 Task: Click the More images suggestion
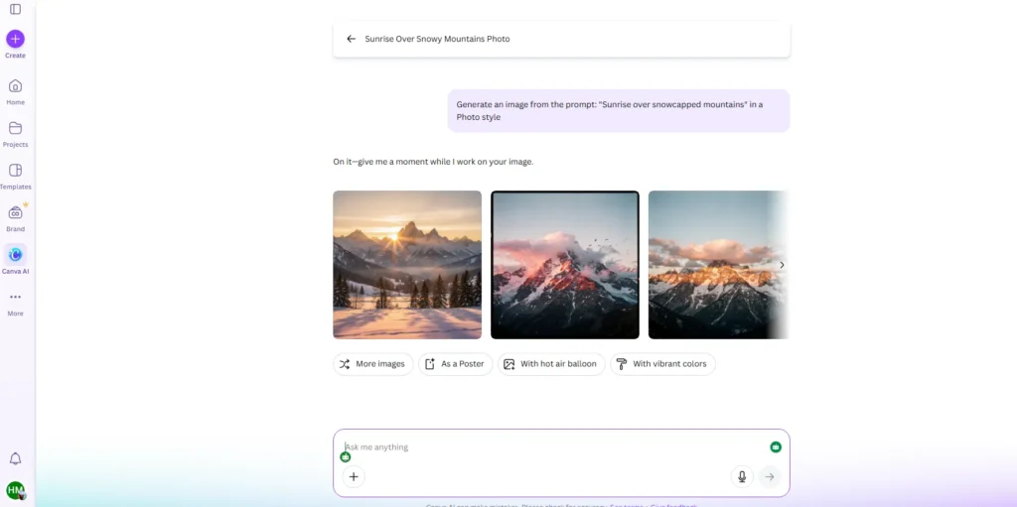coord(373,364)
